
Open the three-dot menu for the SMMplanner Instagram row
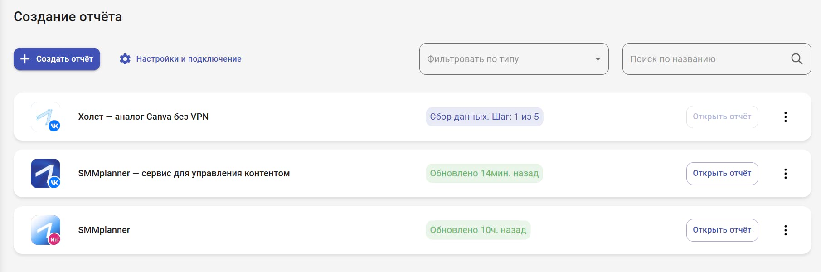785,230
